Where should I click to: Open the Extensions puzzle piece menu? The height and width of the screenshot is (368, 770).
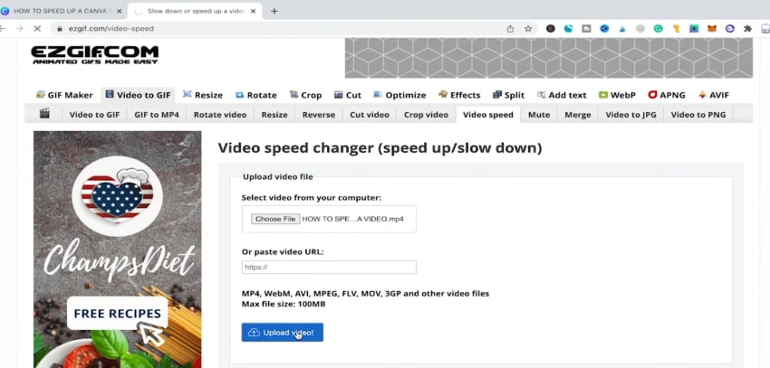(x=747, y=28)
